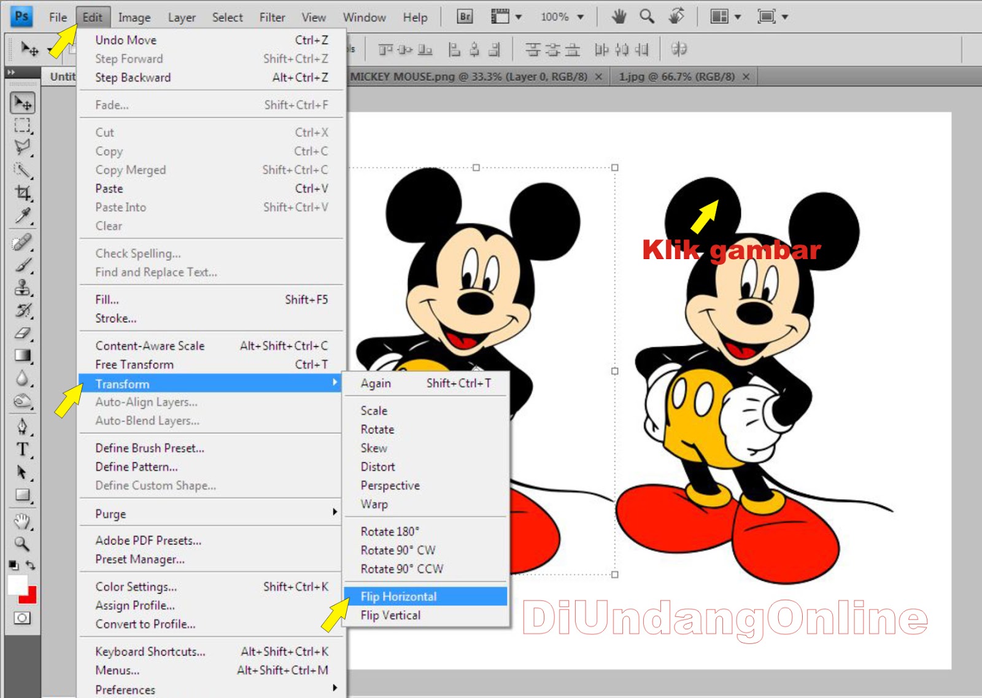The height and width of the screenshot is (698, 982).
Task: Select the Rectangle shape tool
Action: coord(23,495)
